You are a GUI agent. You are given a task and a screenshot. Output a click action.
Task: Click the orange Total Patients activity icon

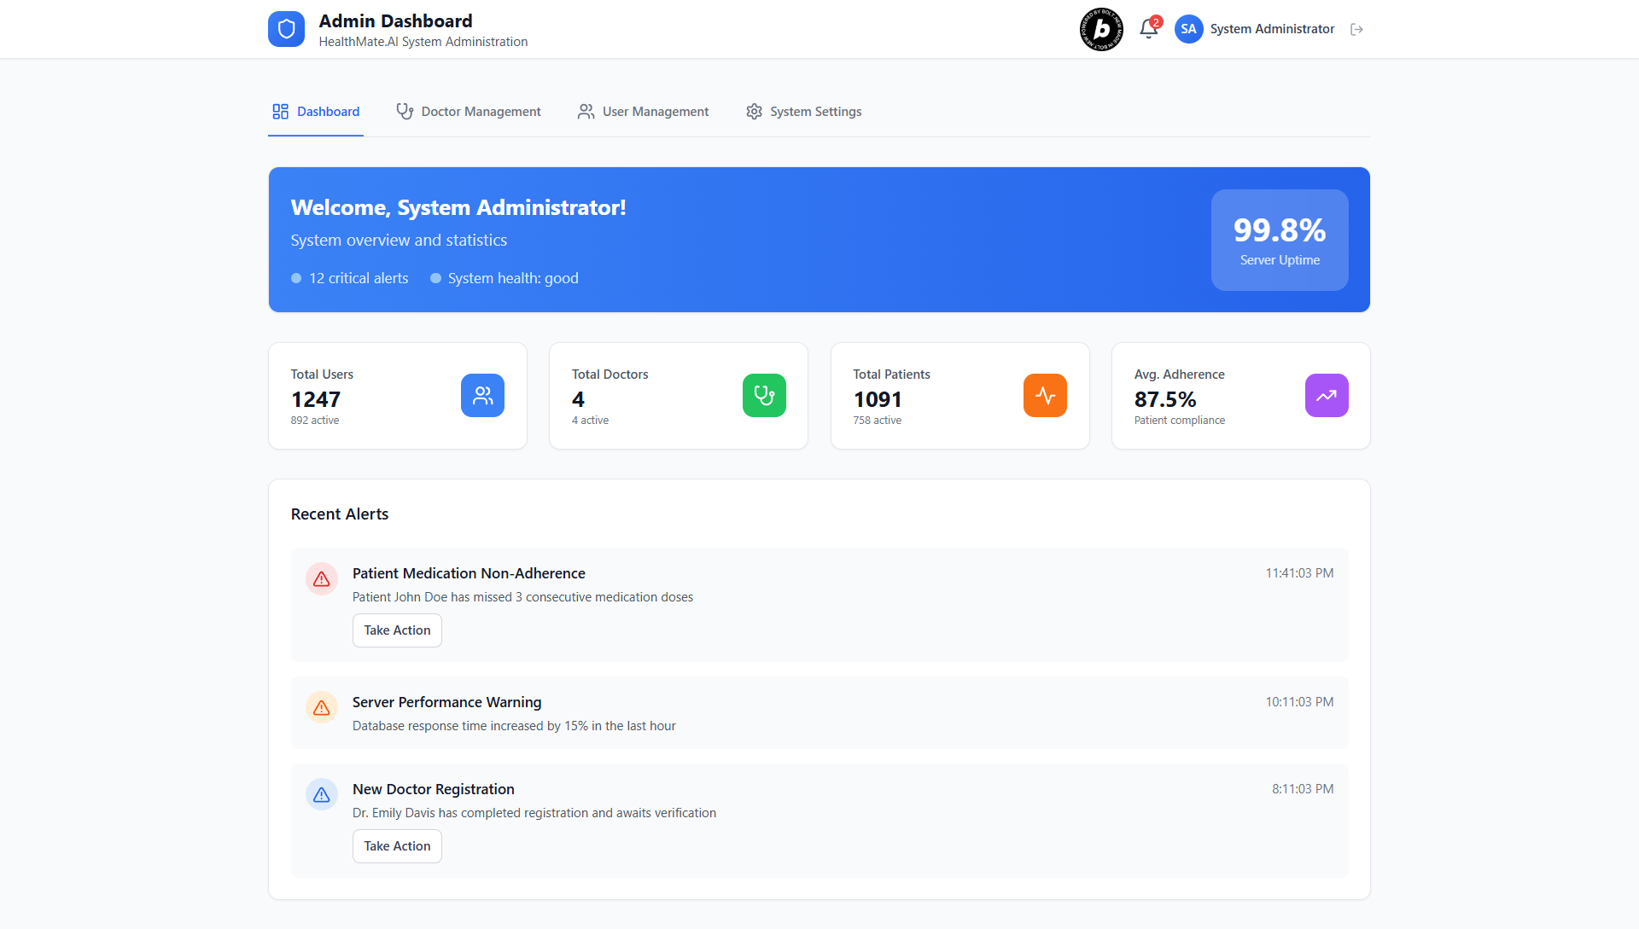[1045, 396]
